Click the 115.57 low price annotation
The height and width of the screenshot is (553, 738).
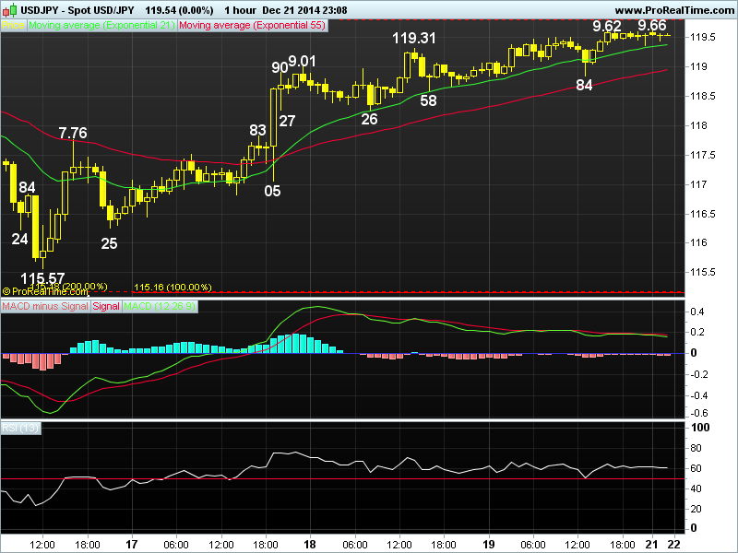[x=42, y=278]
